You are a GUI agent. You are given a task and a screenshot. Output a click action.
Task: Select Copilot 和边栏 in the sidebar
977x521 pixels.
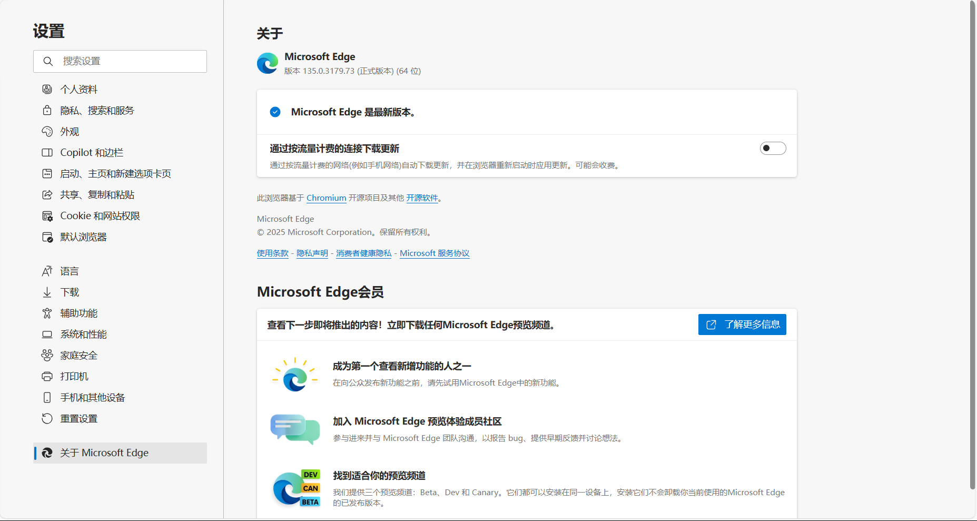pos(120,152)
